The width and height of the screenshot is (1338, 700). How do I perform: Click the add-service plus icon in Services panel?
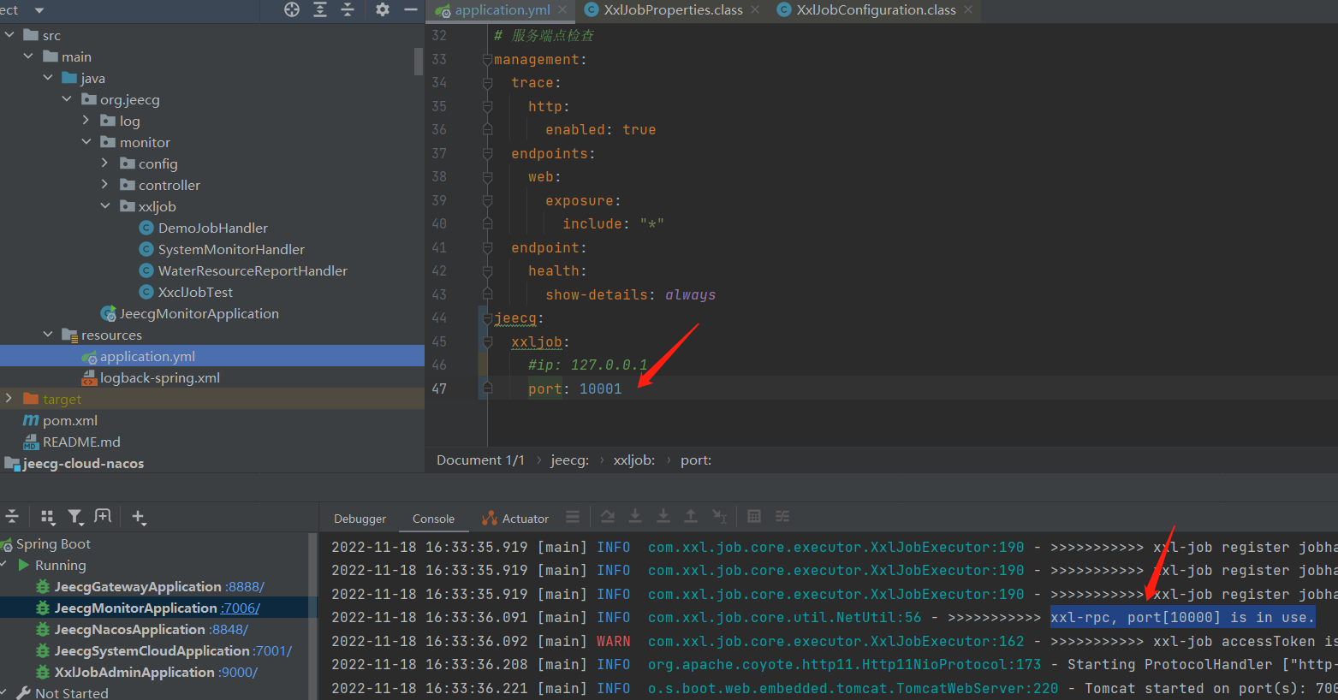[x=139, y=516]
